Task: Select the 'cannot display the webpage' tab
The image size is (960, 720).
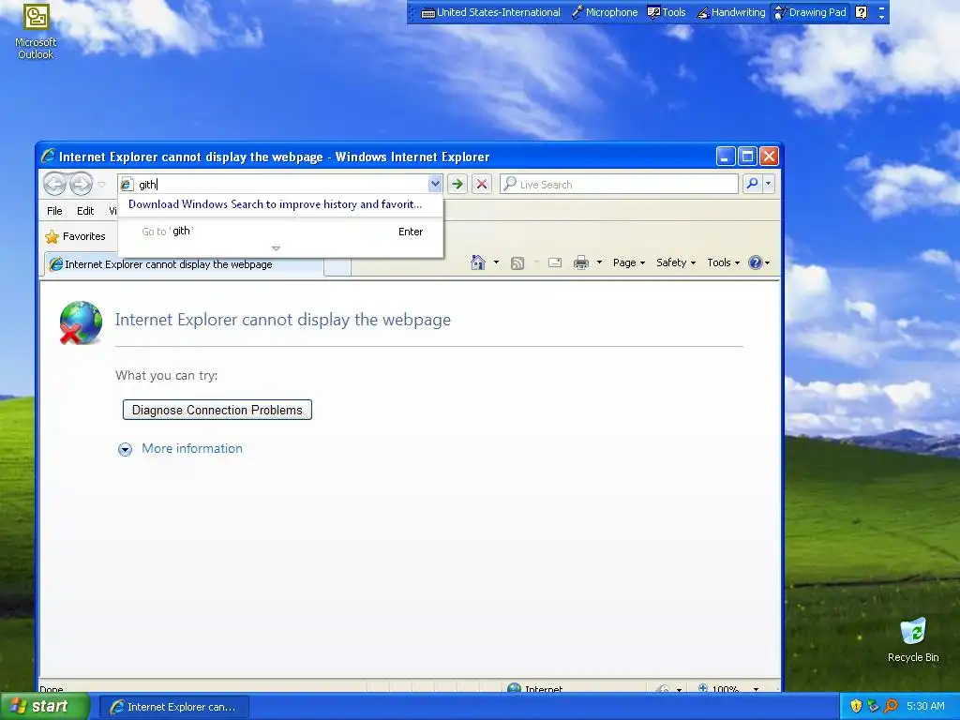Action: point(184,264)
